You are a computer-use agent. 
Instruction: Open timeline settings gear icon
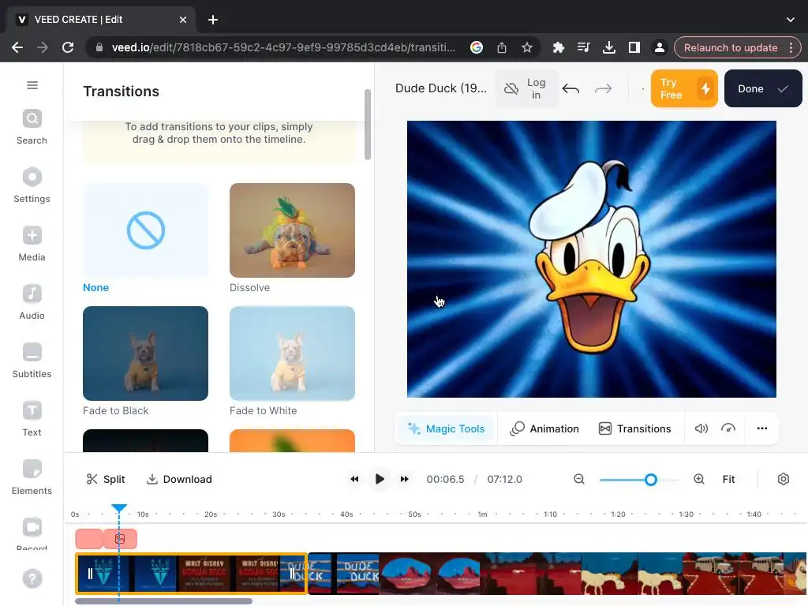tap(784, 479)
